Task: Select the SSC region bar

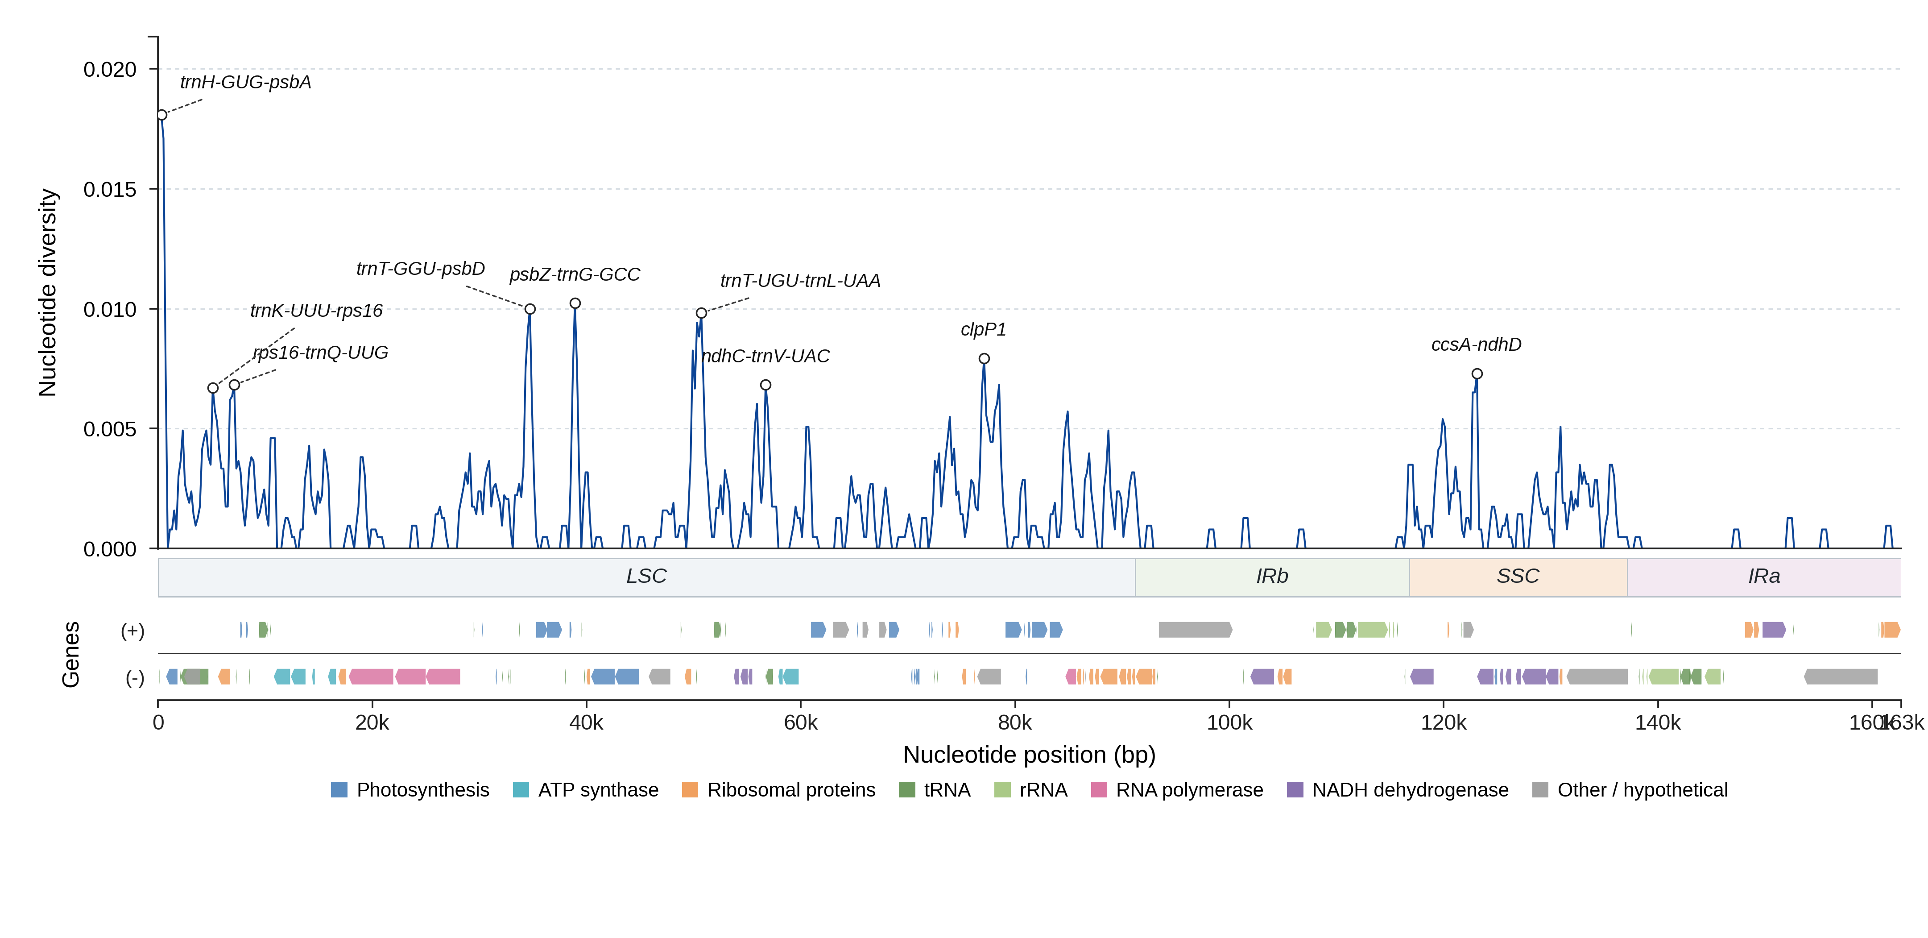Action: [x=1518, y=577]
